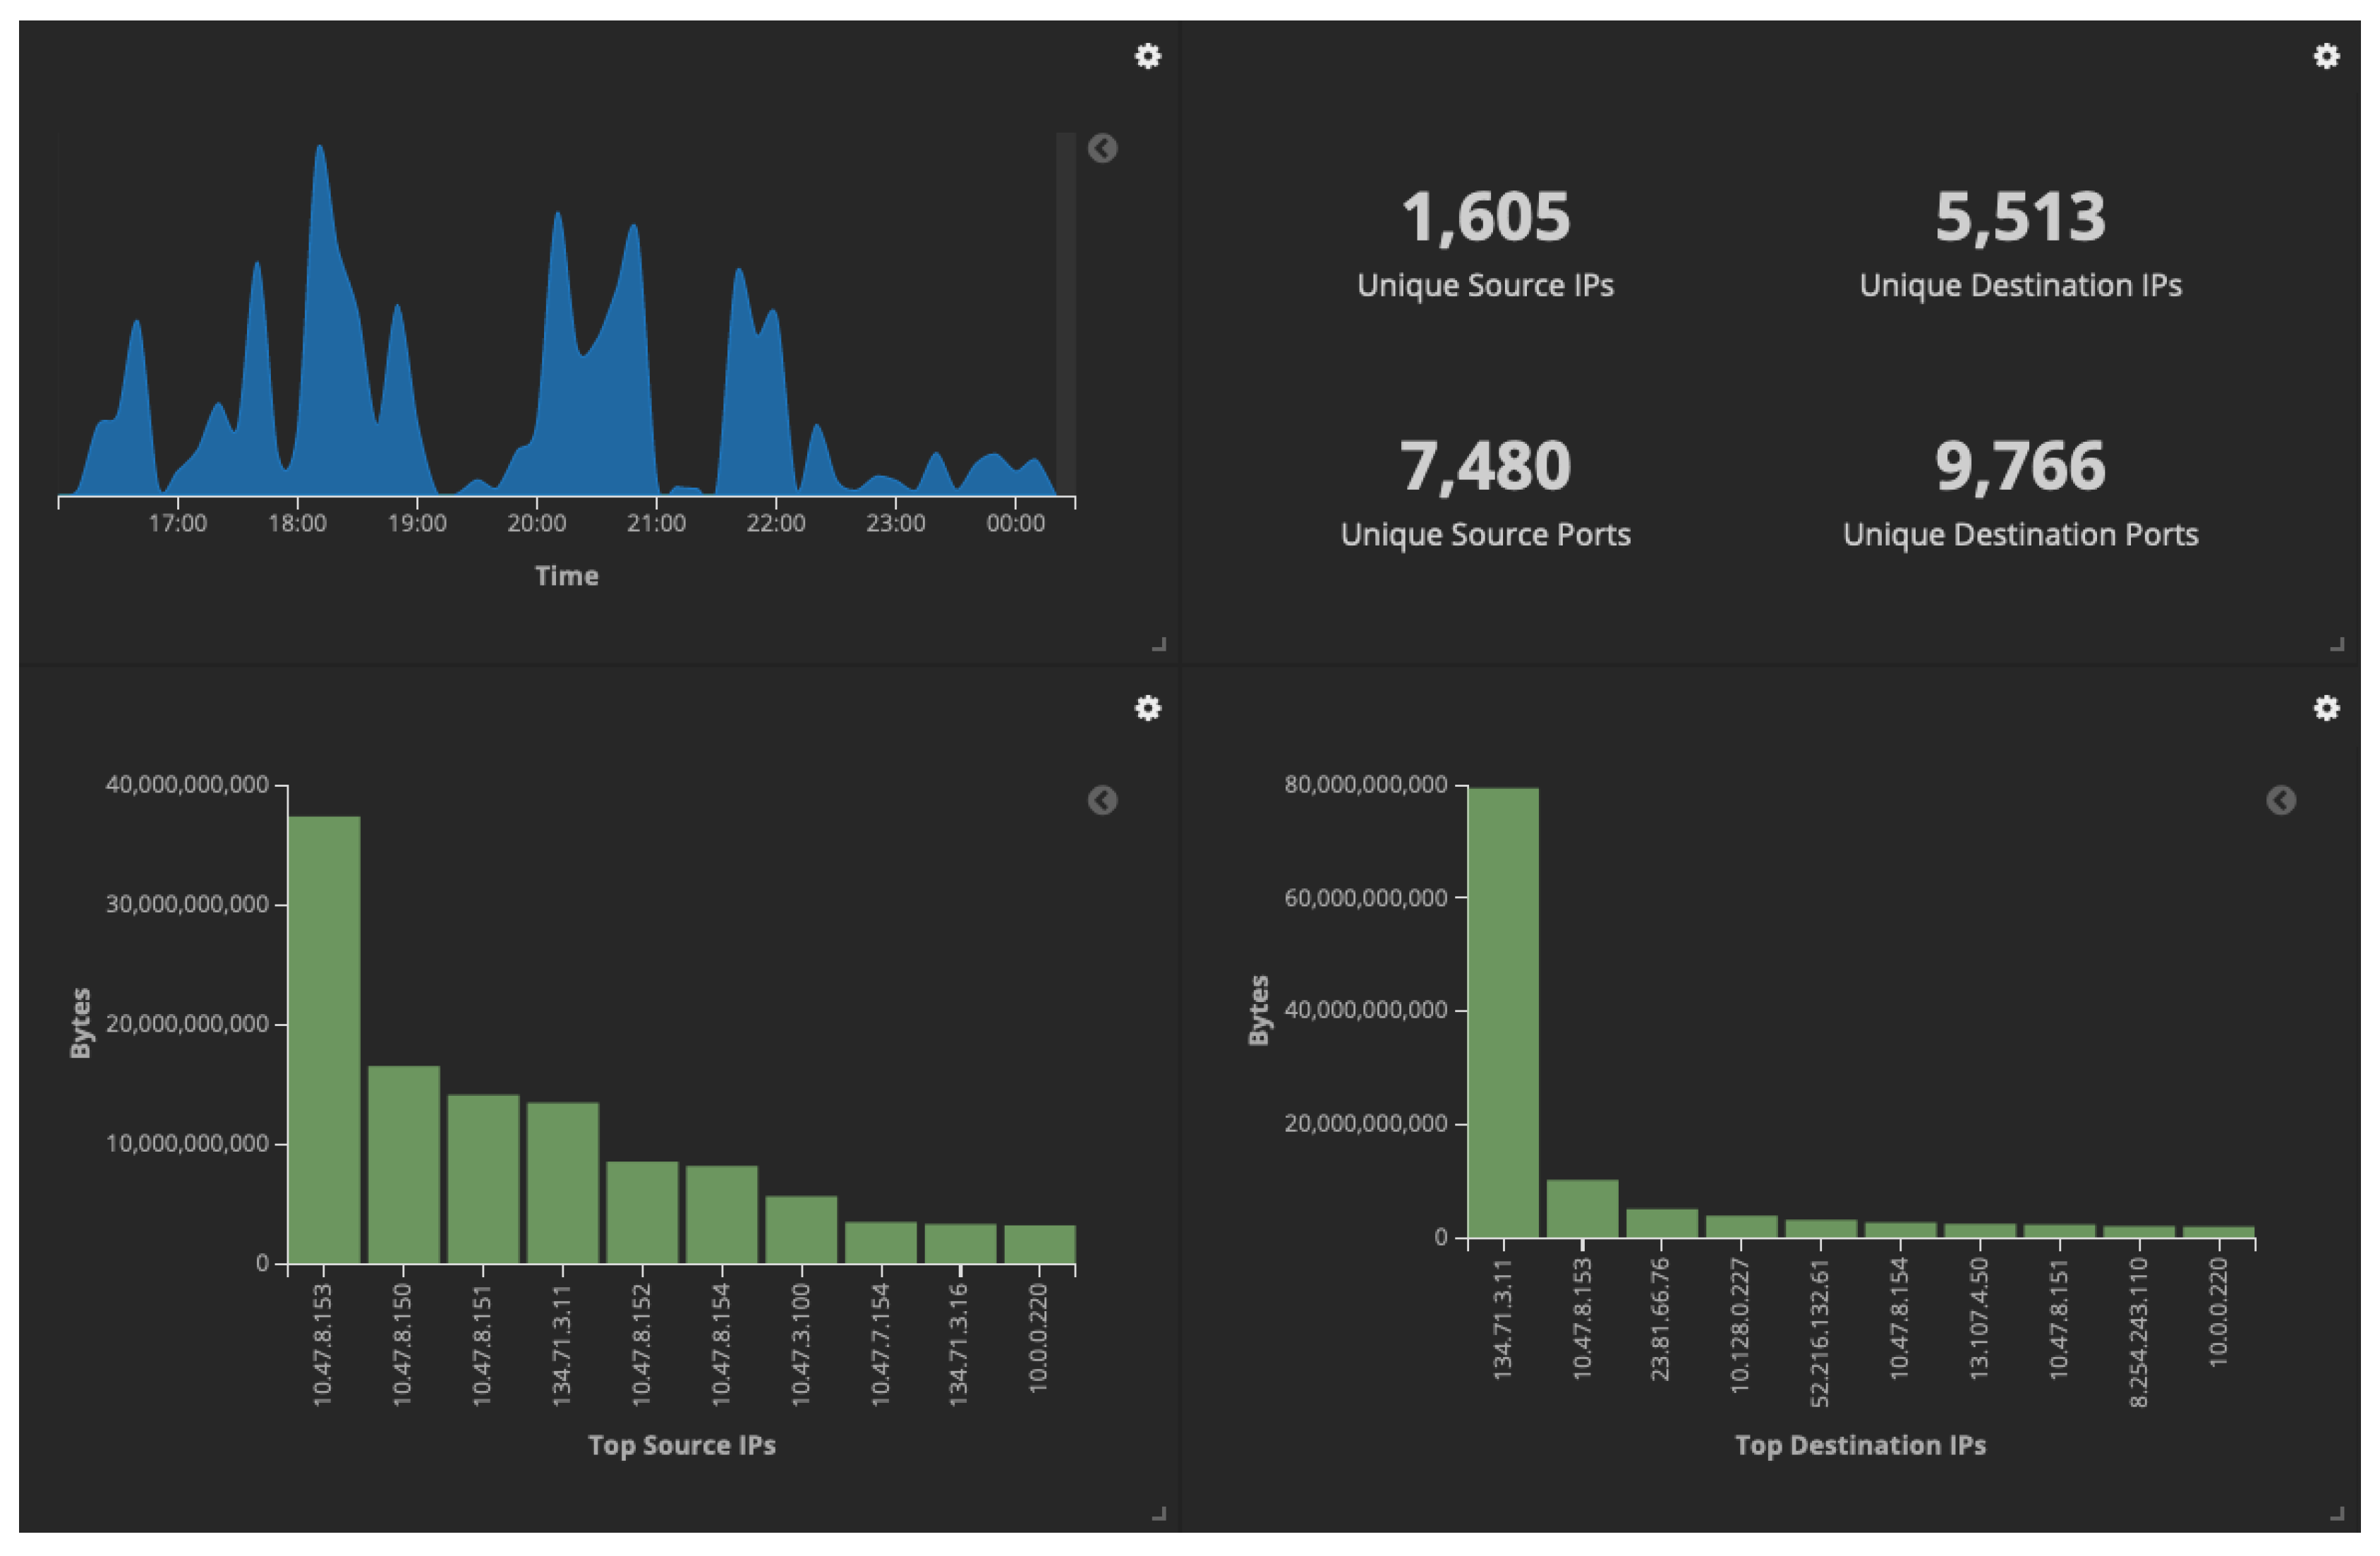Open settings gear of Top Destination IPs panel

pos(2327,708)
